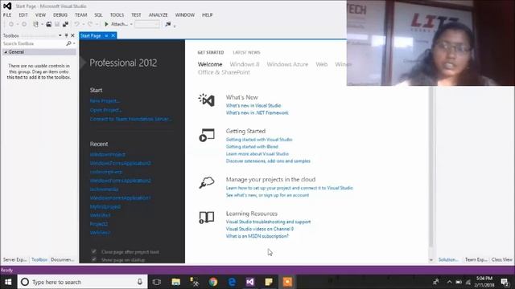
Task: Open the Undo history dropdown arrow
Action: (84, 24)
